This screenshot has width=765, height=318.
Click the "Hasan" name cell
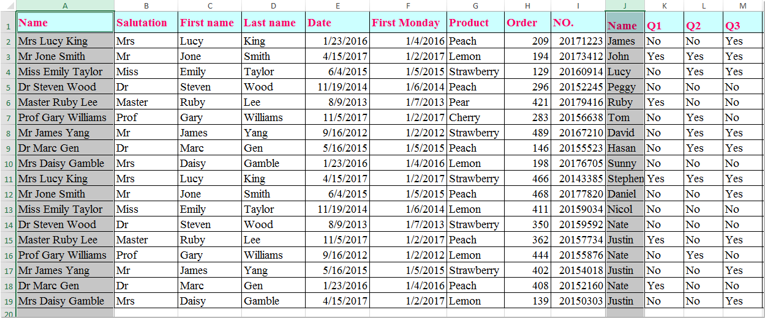pos(624,148)
